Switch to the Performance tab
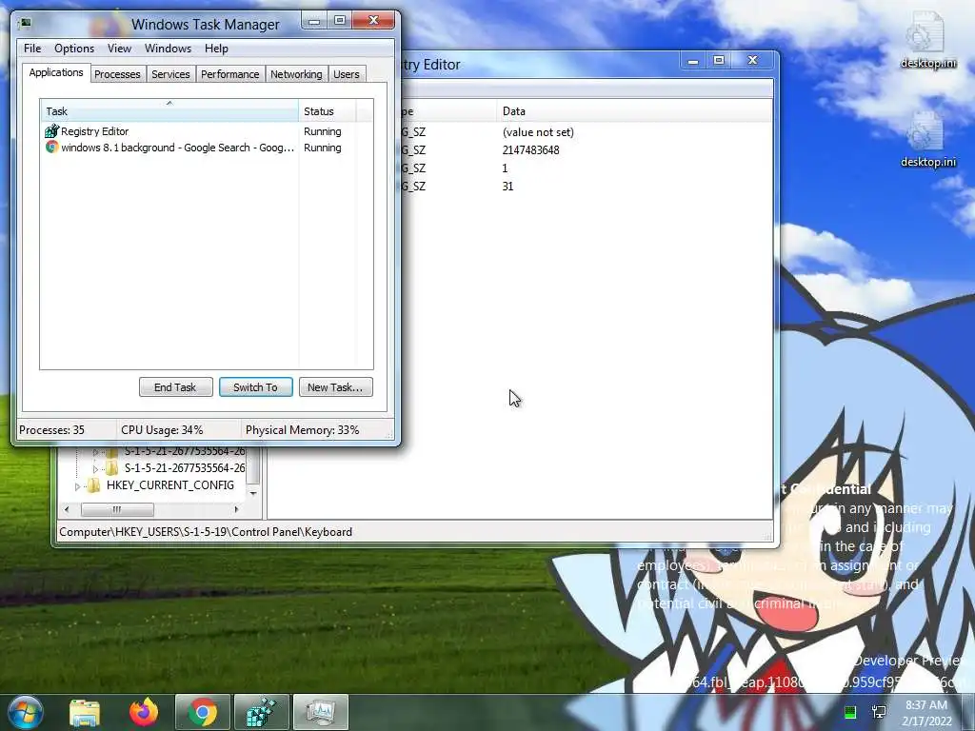Screen dimensions: 975x731 230,74
